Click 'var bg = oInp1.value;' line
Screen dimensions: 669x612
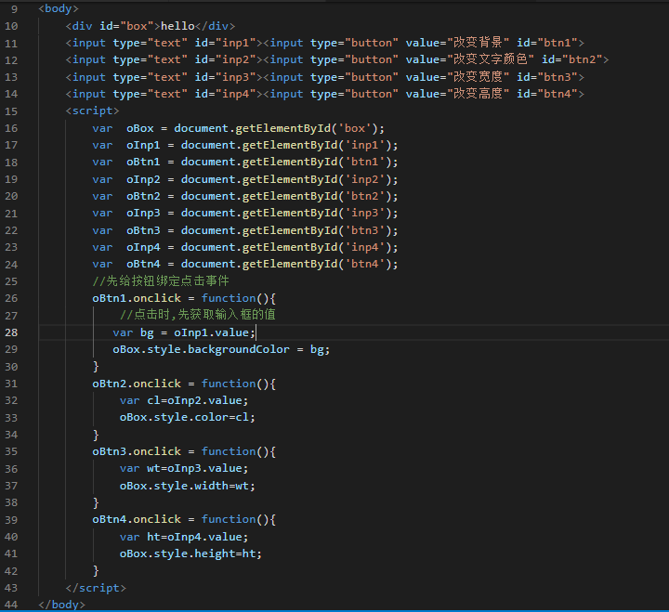pos(184,332)
